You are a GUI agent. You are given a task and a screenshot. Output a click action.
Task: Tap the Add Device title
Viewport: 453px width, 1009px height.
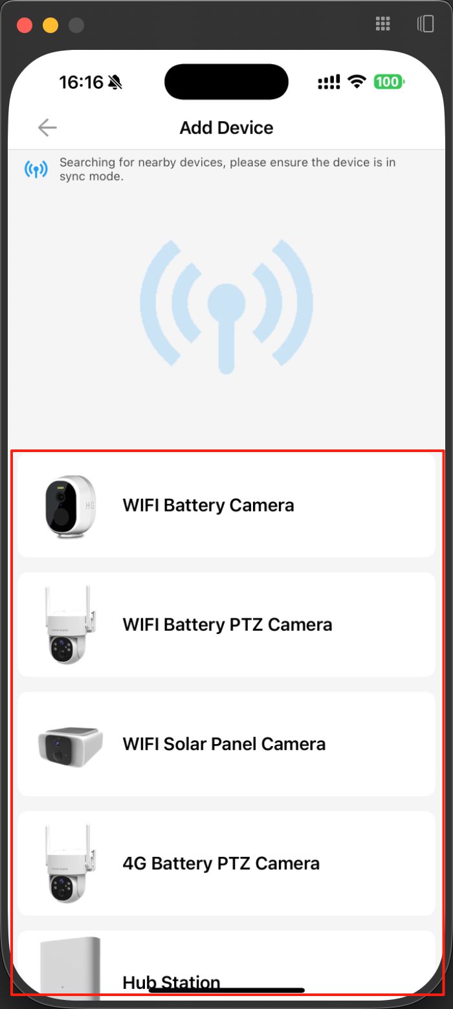coord(226,128)
